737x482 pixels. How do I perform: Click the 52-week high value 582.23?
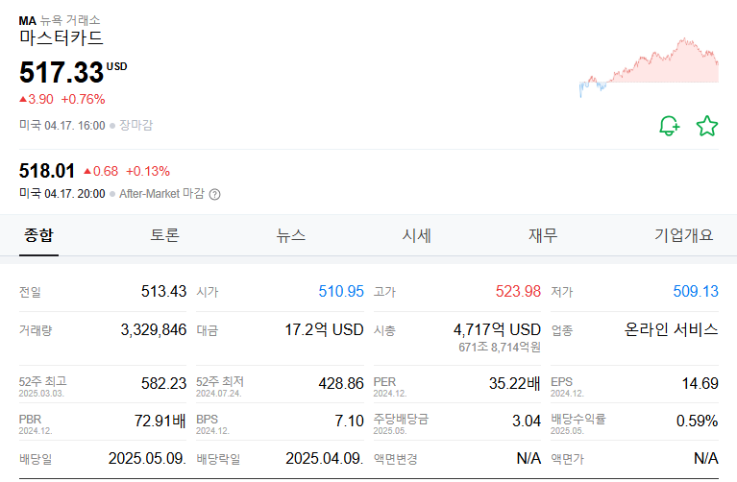point(163,383)
